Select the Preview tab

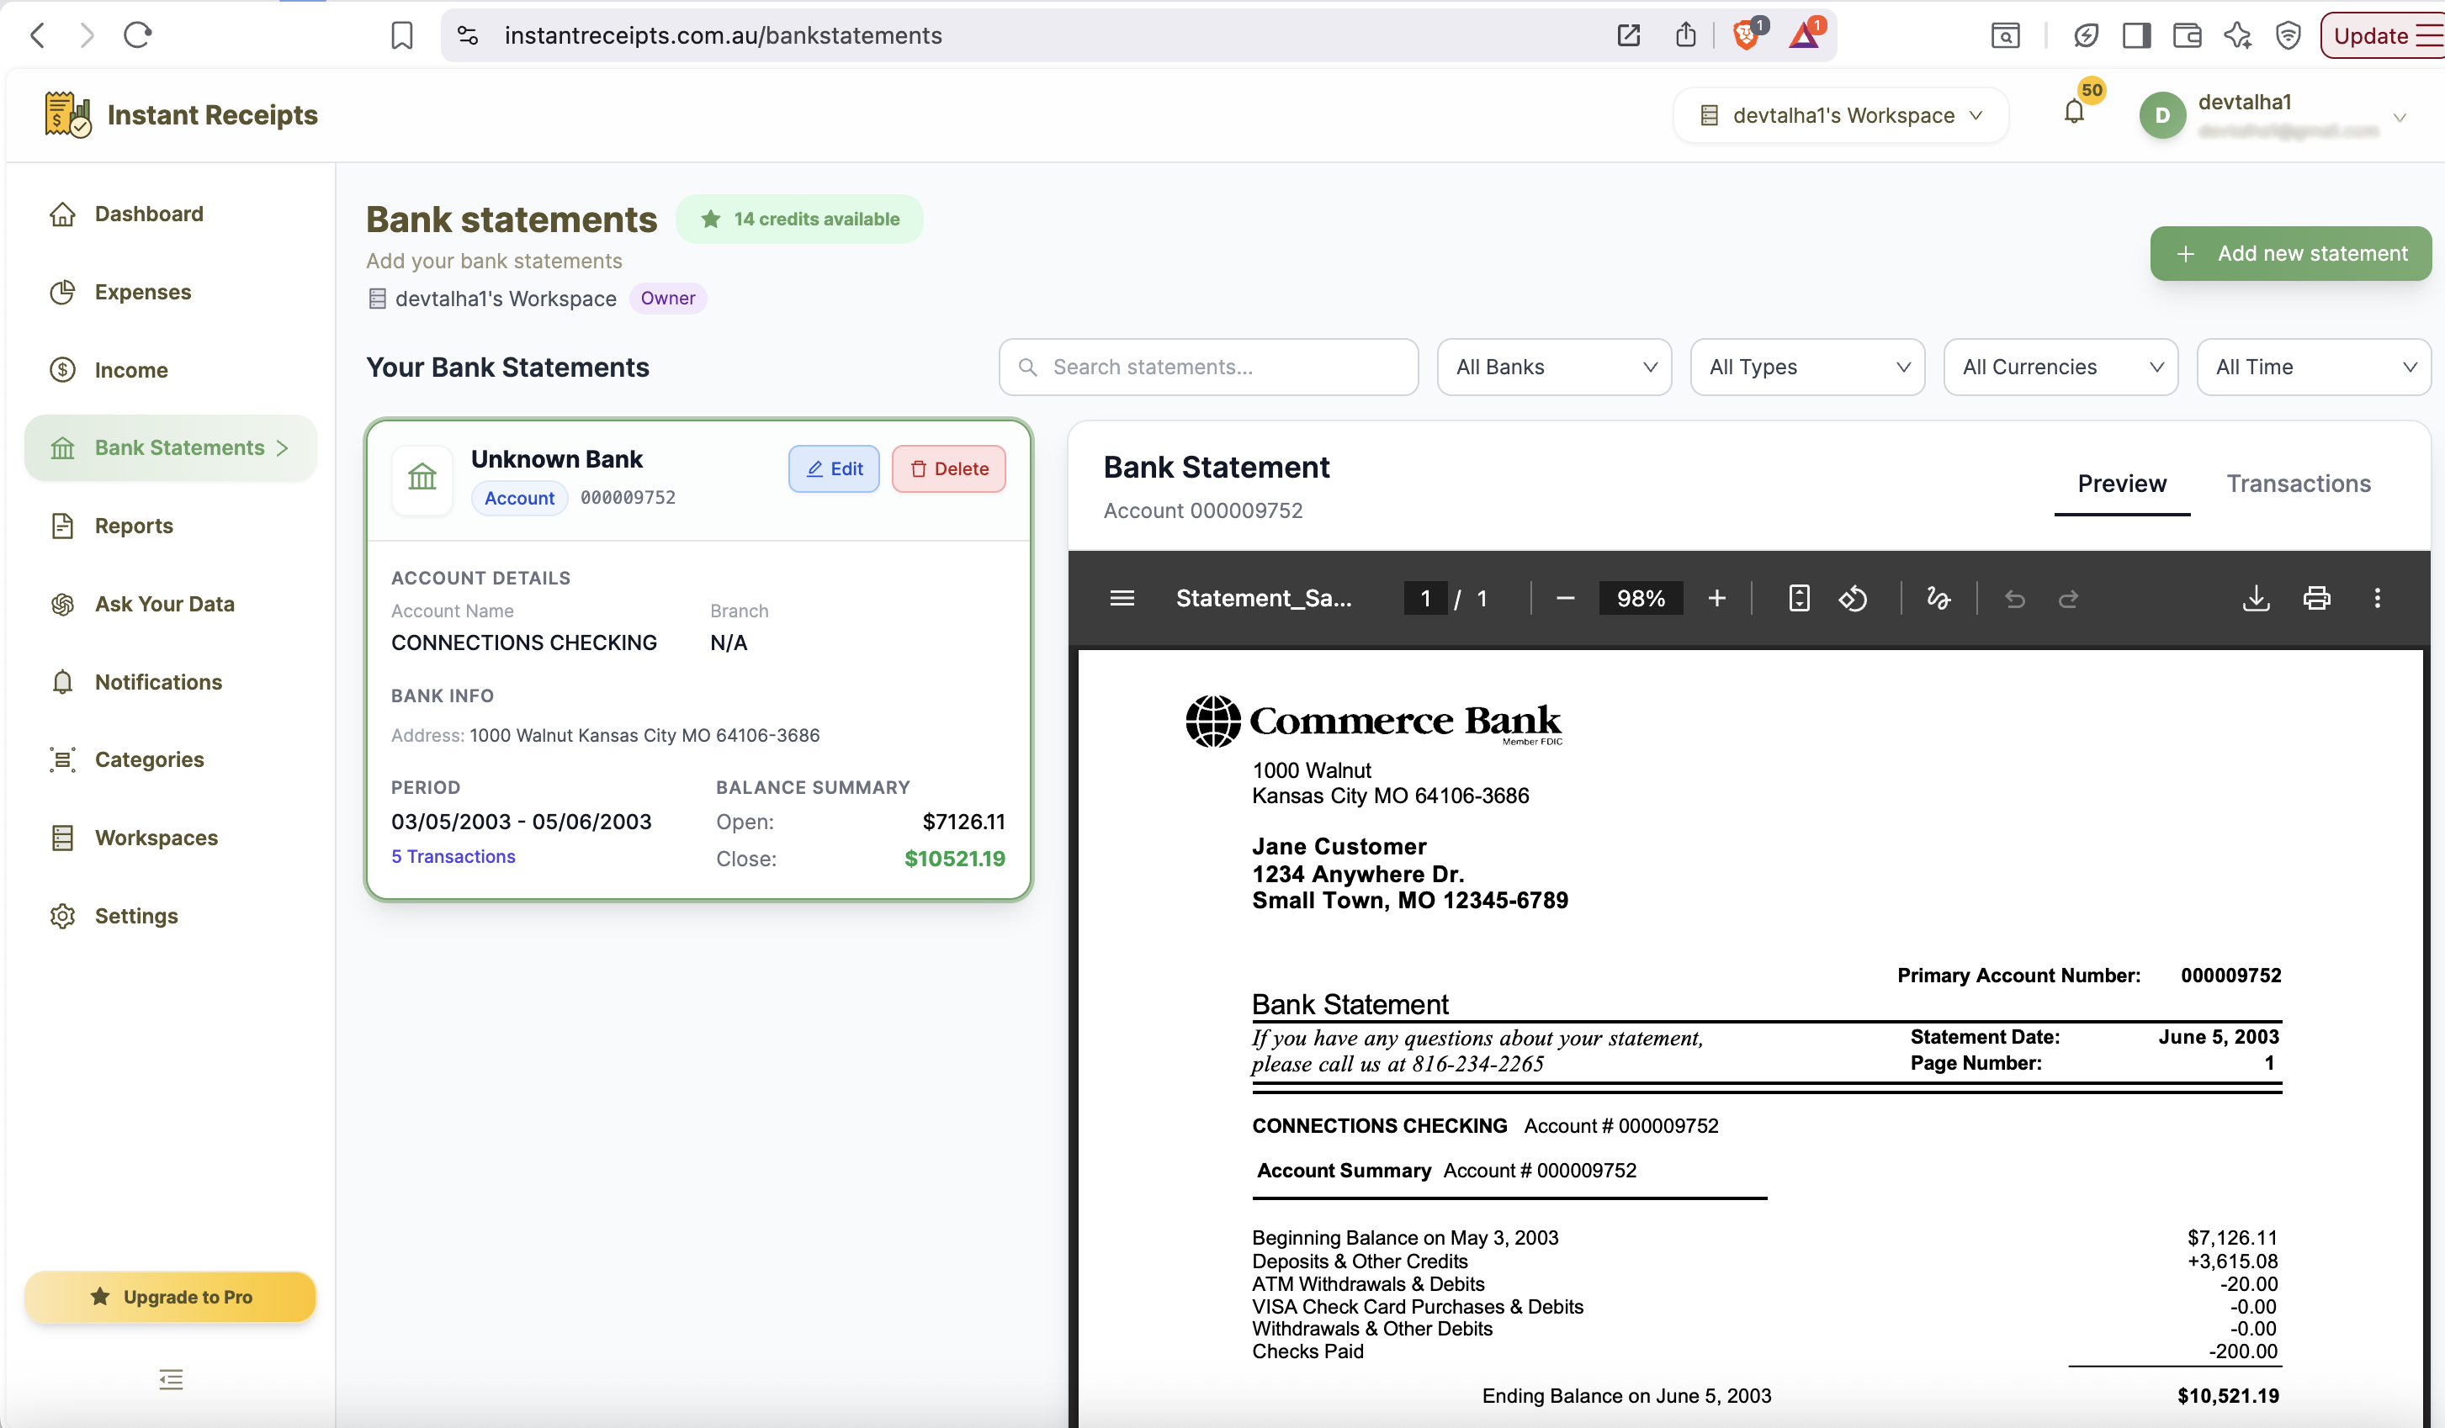(2122, 483)
